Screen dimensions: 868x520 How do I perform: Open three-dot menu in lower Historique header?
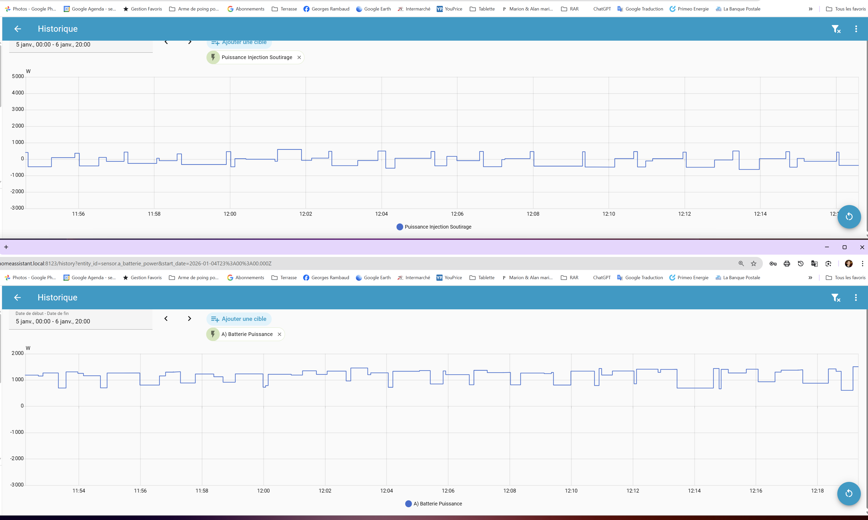tap(856, 298)
